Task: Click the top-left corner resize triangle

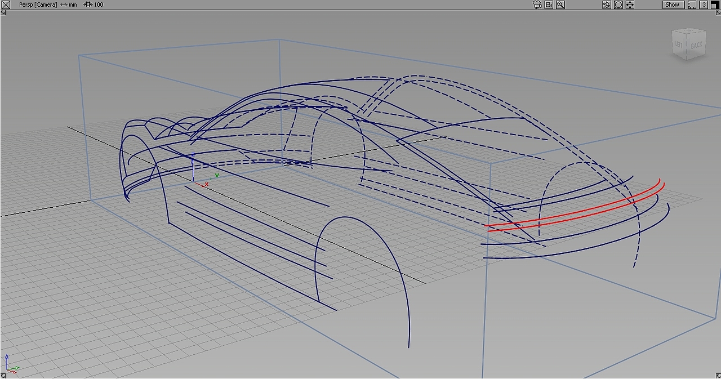Action: [3, 12]
